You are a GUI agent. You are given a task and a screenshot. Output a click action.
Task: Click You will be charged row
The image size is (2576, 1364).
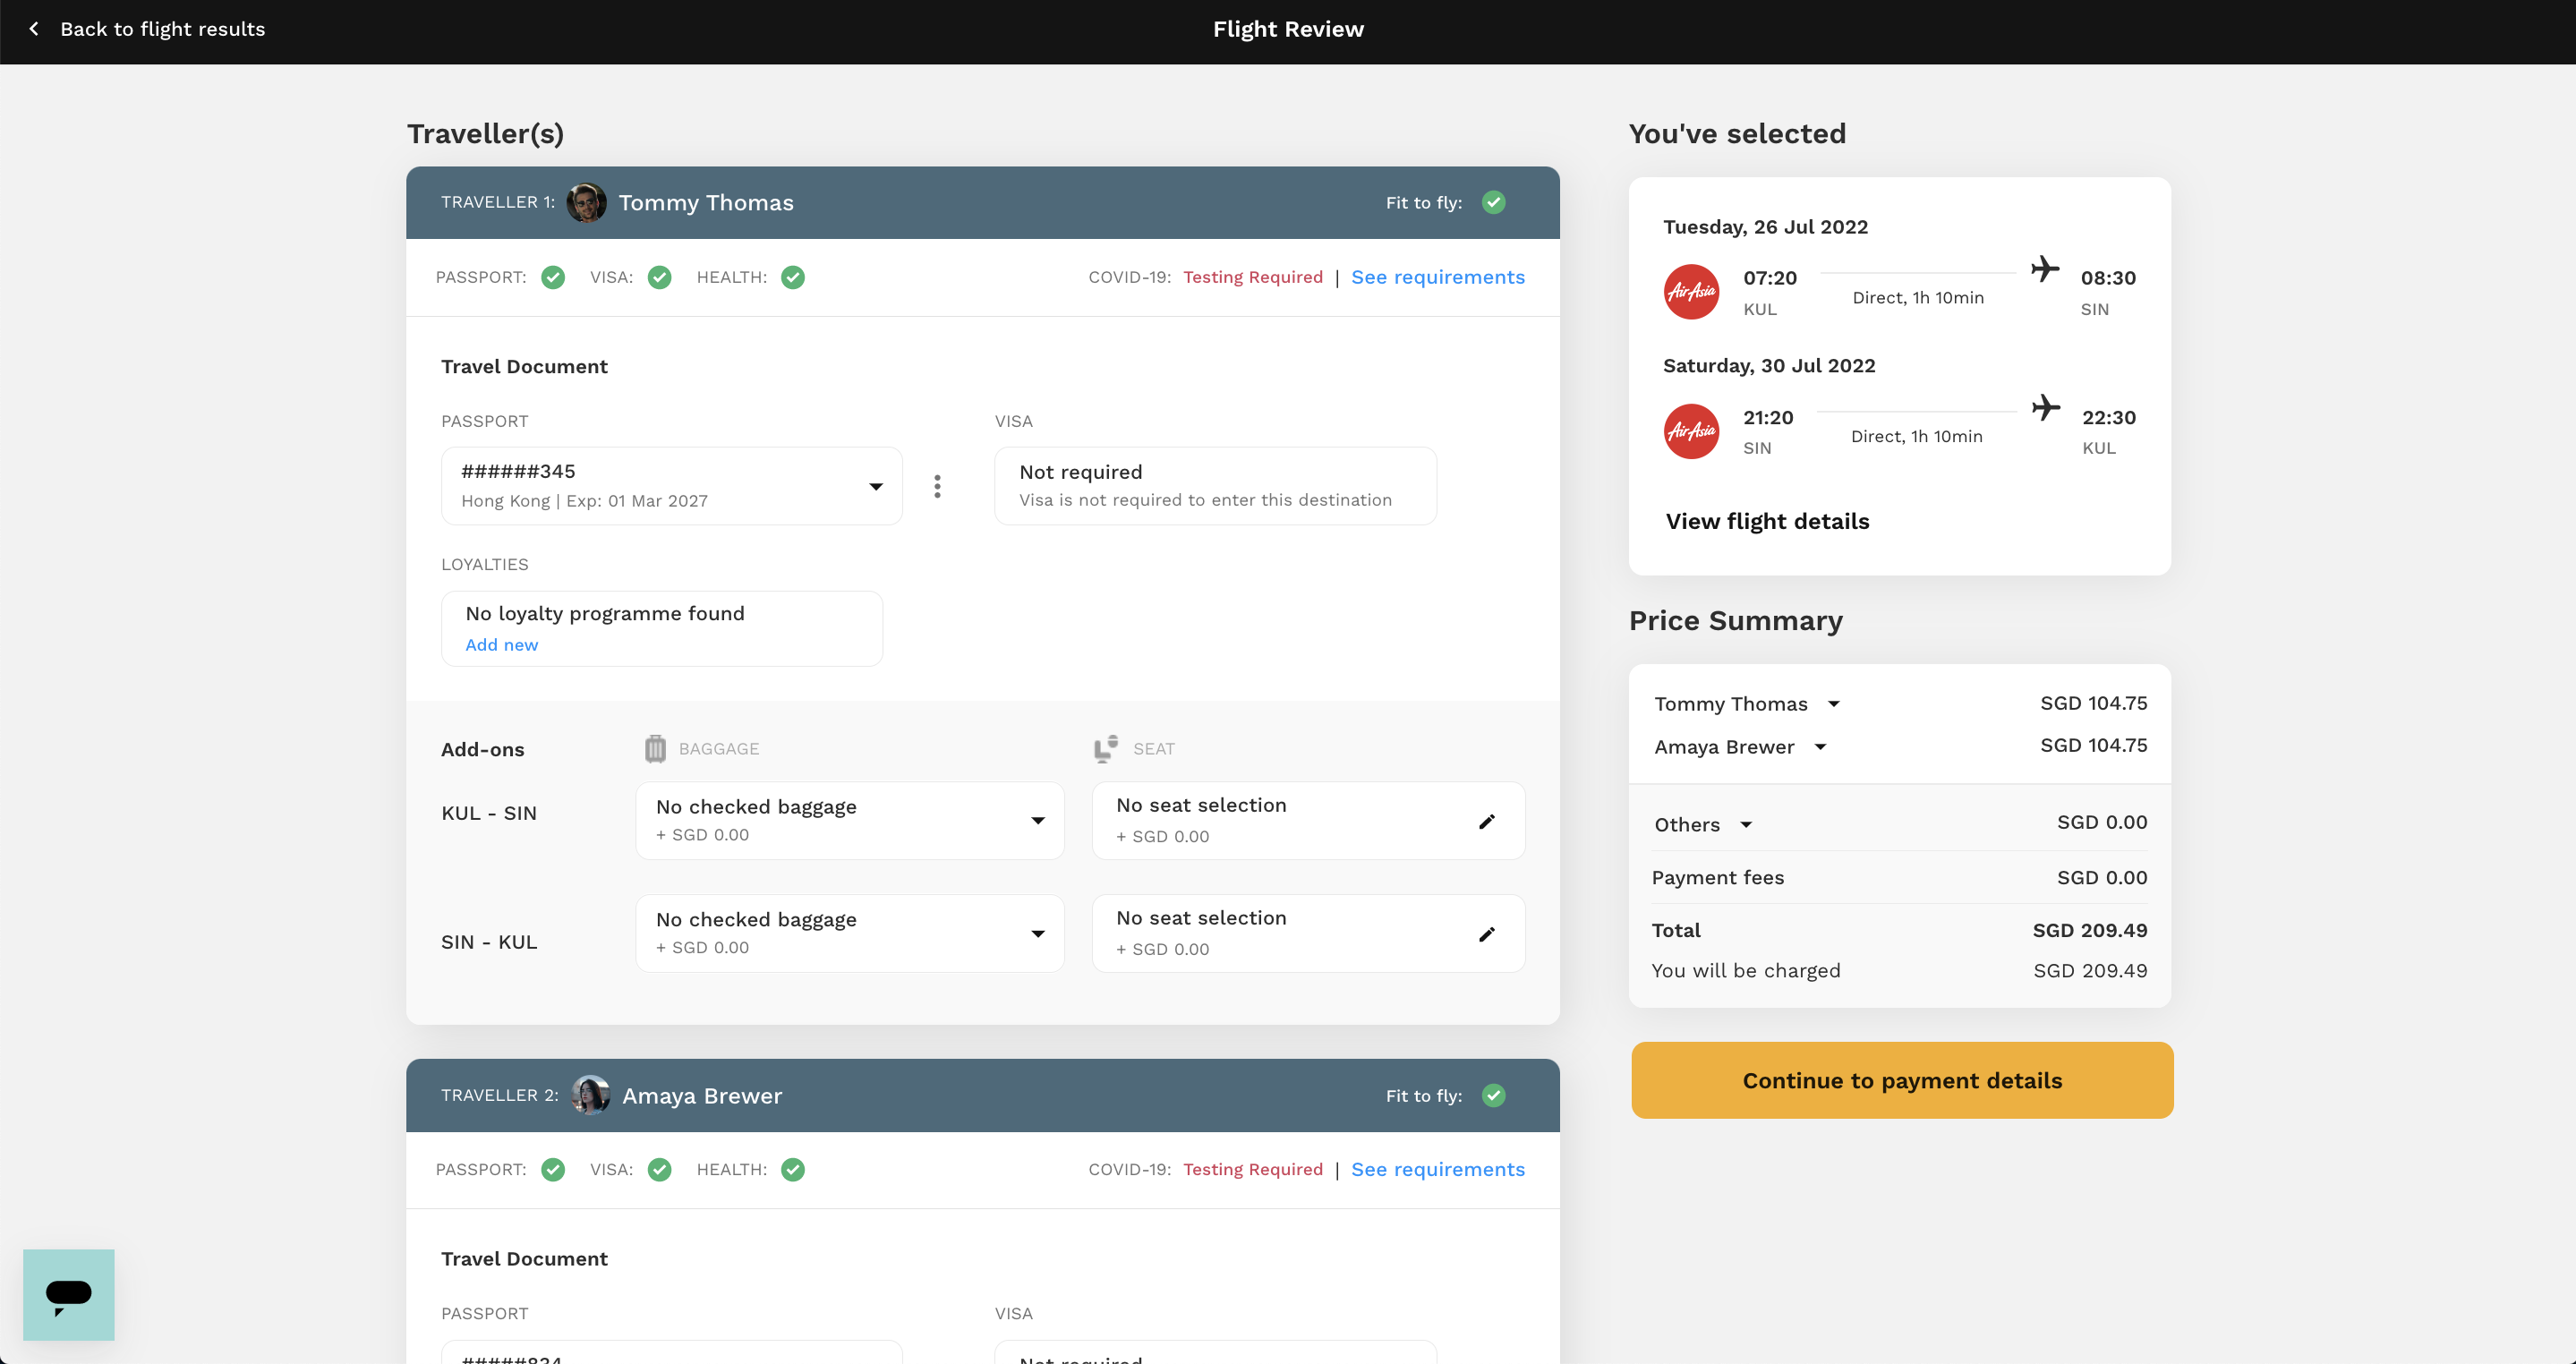pos(1899,971)
